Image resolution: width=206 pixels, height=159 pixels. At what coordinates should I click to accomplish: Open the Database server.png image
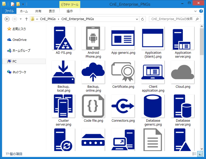(x=183, y=106)
